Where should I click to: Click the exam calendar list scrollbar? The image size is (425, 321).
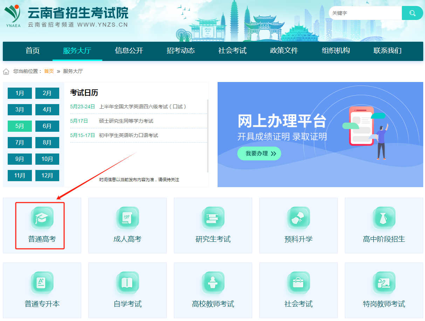pos(208,136)
